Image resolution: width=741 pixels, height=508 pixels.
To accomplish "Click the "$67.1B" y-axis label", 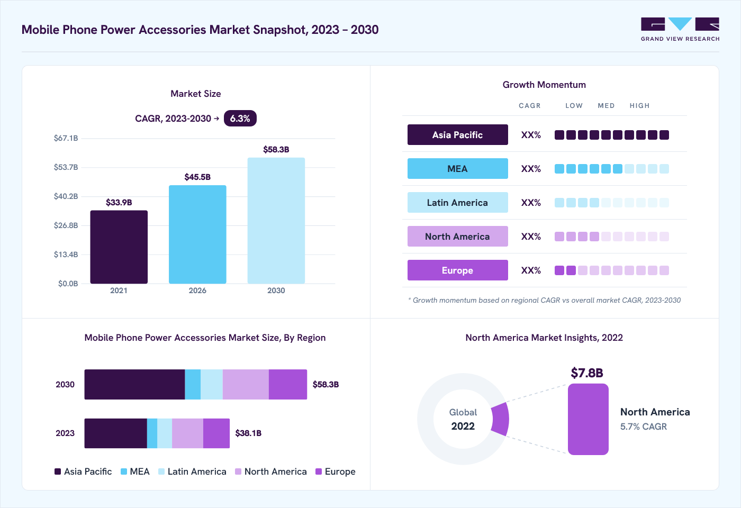I will 66,138.
